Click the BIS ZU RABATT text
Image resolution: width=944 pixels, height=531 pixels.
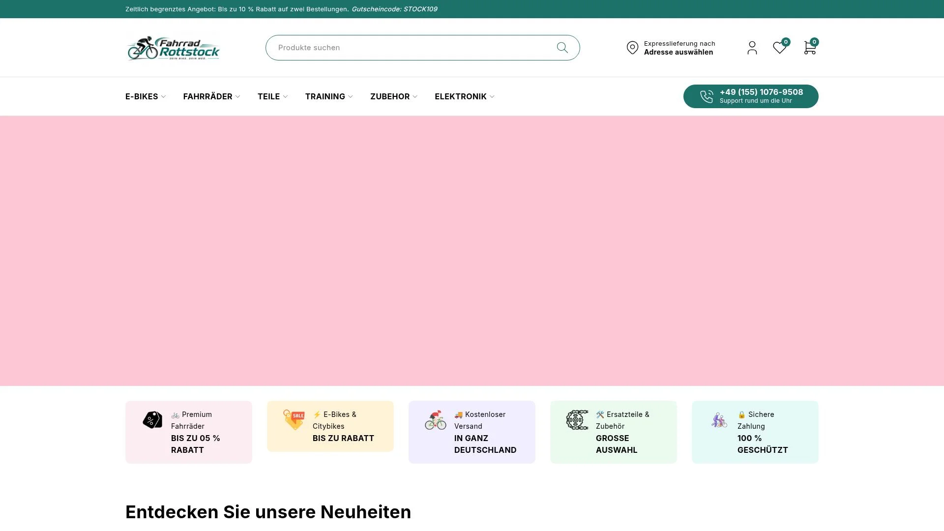pos(343,438)
